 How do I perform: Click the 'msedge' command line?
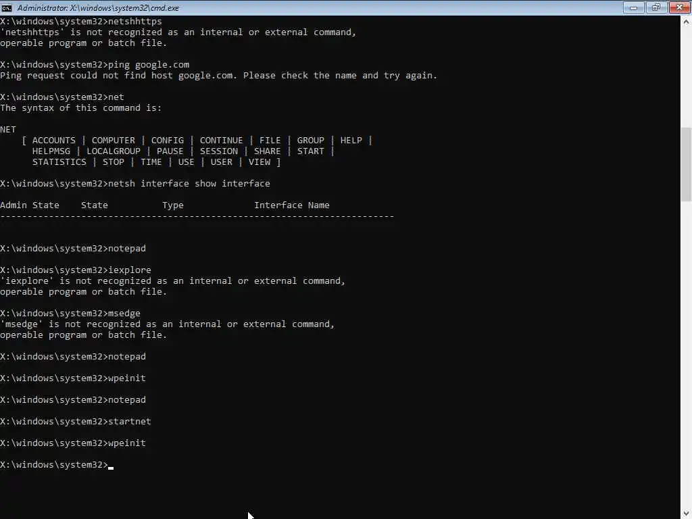[70, 314]
